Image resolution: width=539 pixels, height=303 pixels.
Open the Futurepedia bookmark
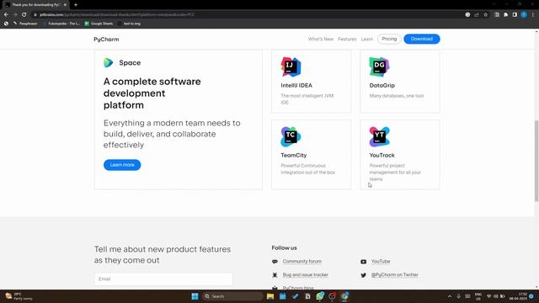tap(61, 24)
